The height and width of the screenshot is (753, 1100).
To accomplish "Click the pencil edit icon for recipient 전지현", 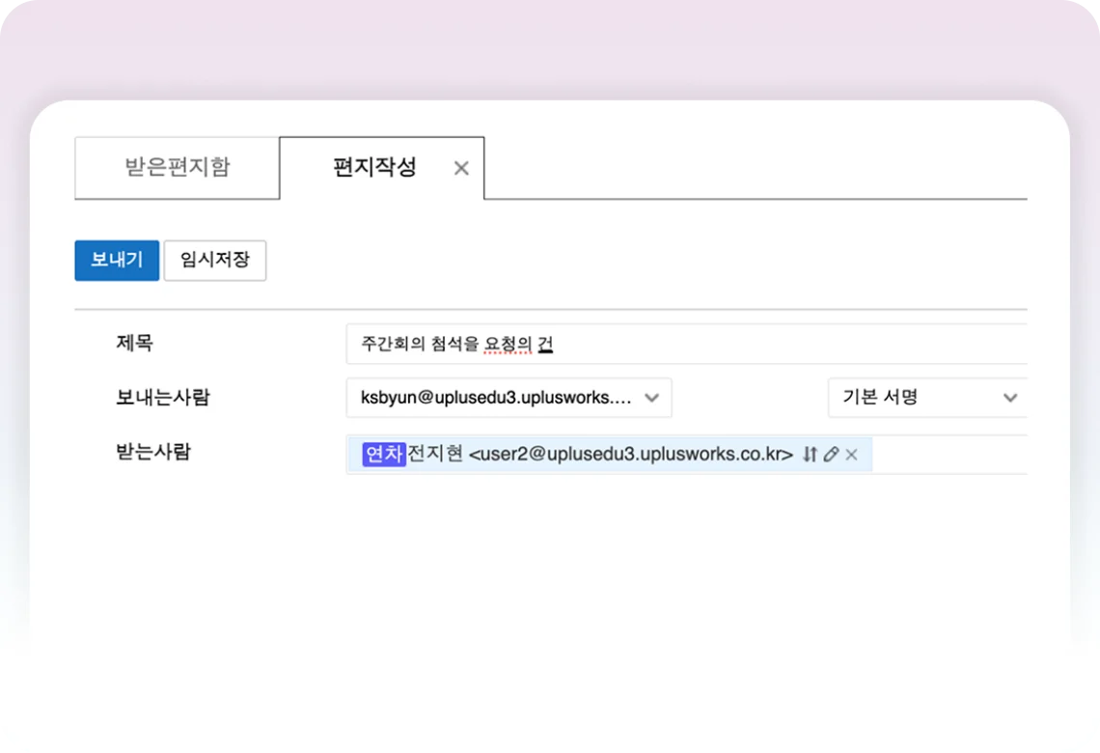I will [831, 455].
